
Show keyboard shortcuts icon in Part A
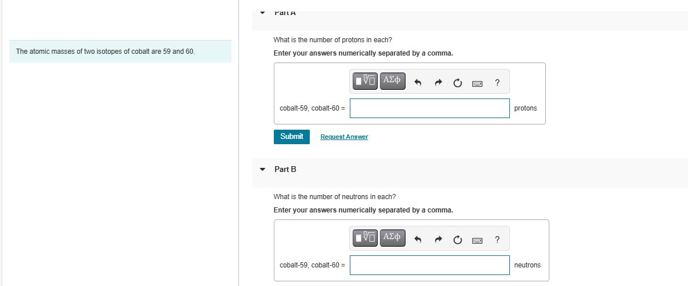[x=477, y=83]
